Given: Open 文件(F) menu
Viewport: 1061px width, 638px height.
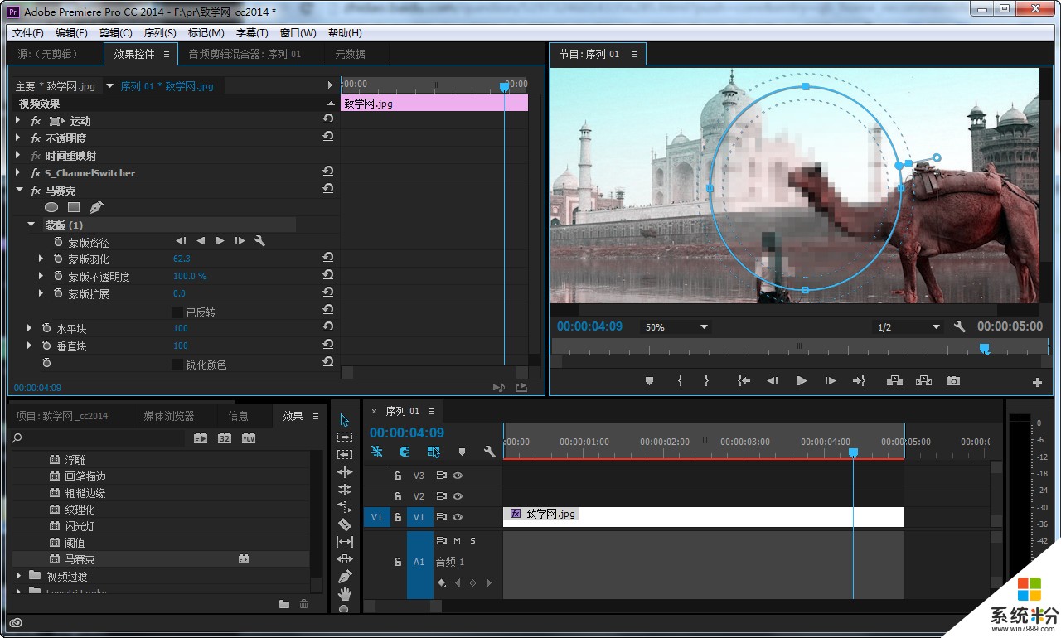Looking at the screenshot, I should (28, 33).
